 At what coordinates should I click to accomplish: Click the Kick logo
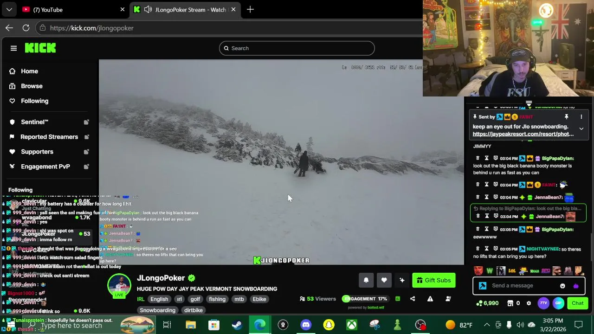point(40,48)
